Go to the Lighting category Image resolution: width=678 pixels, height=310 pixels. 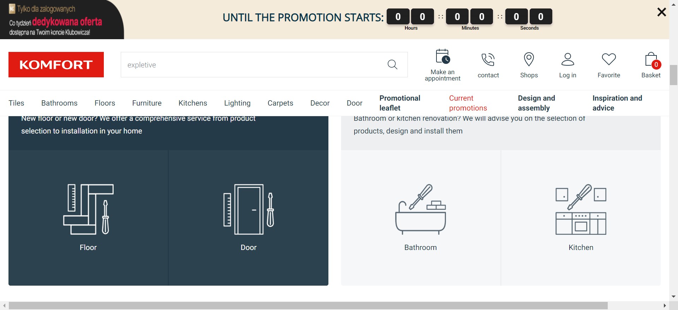(237, 103)
